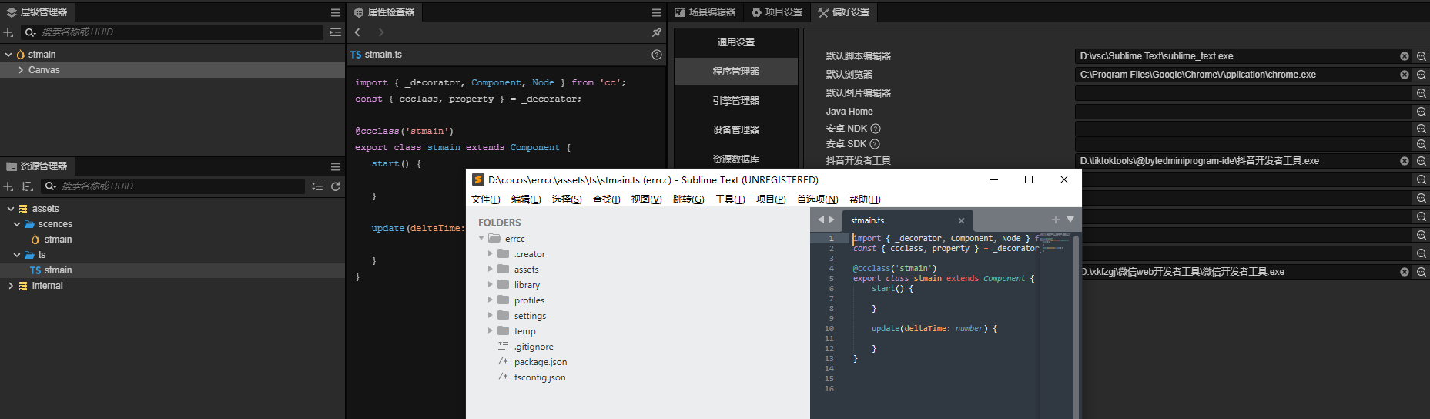The width and height of the screenshot is (1430, 419).
Task: Open 设备管理器 in the preferences sidebar
Action: [x=736, y=130]
